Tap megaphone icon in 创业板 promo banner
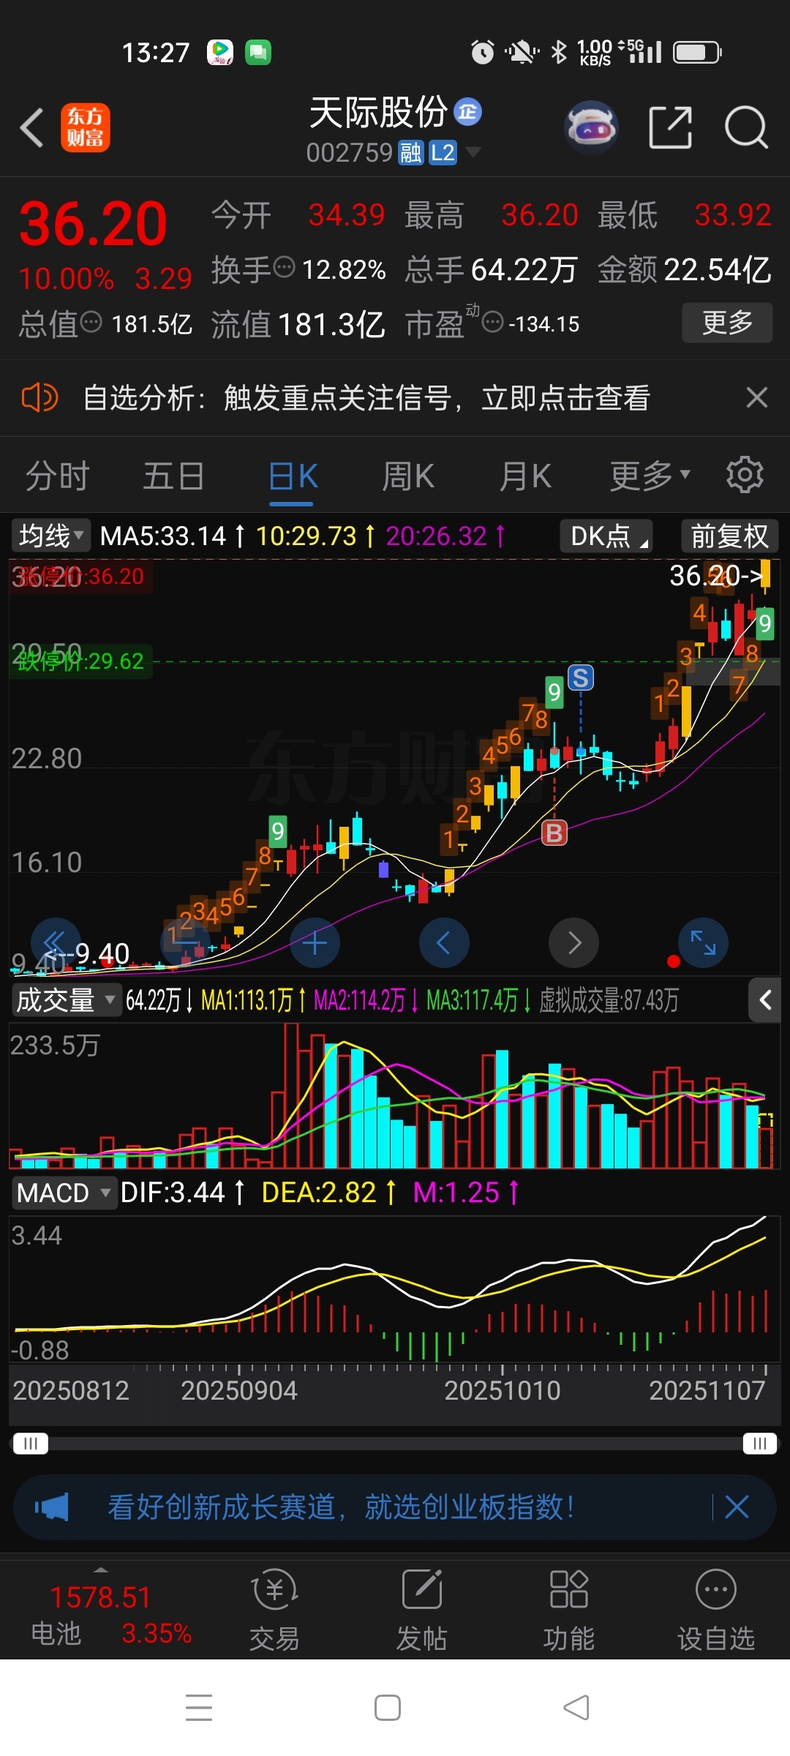Screen dimensions: 790x1756 (51, 1507)
